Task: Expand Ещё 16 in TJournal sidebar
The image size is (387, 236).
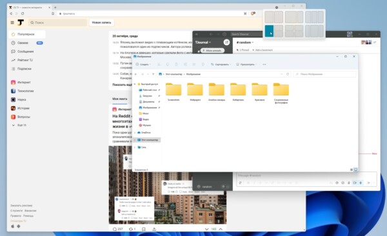Action: [x=19, y=125]
